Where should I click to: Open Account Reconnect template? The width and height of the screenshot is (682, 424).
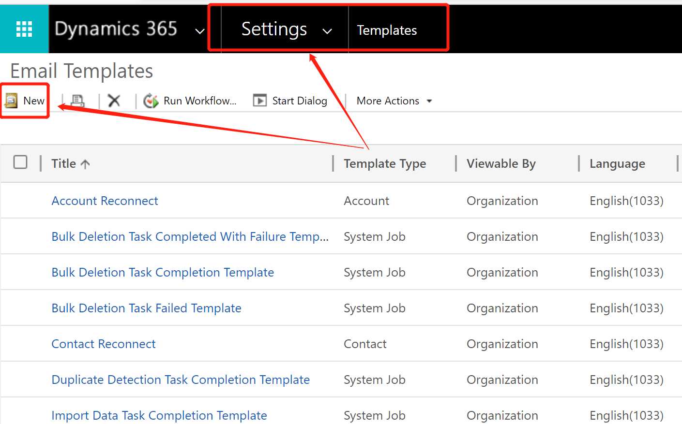(105, 201)
